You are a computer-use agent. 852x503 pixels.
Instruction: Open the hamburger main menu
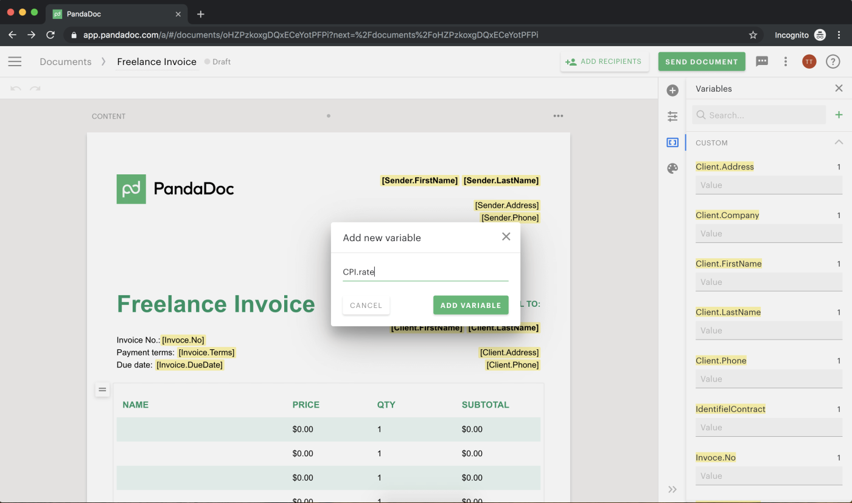point(15,61)
